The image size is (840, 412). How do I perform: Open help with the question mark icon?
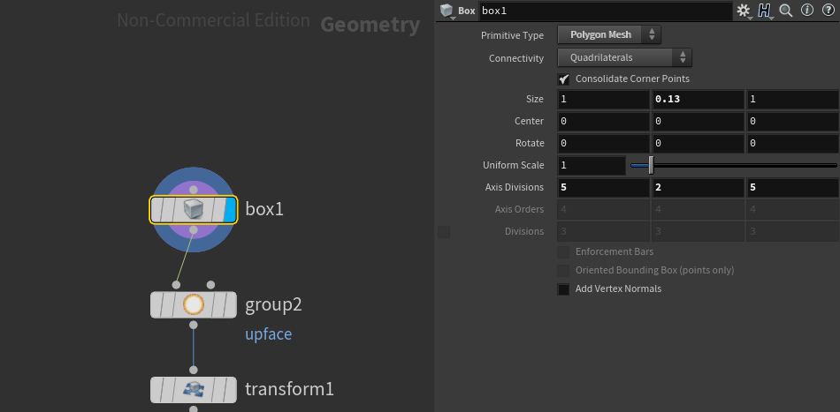[x=826, y=11]
